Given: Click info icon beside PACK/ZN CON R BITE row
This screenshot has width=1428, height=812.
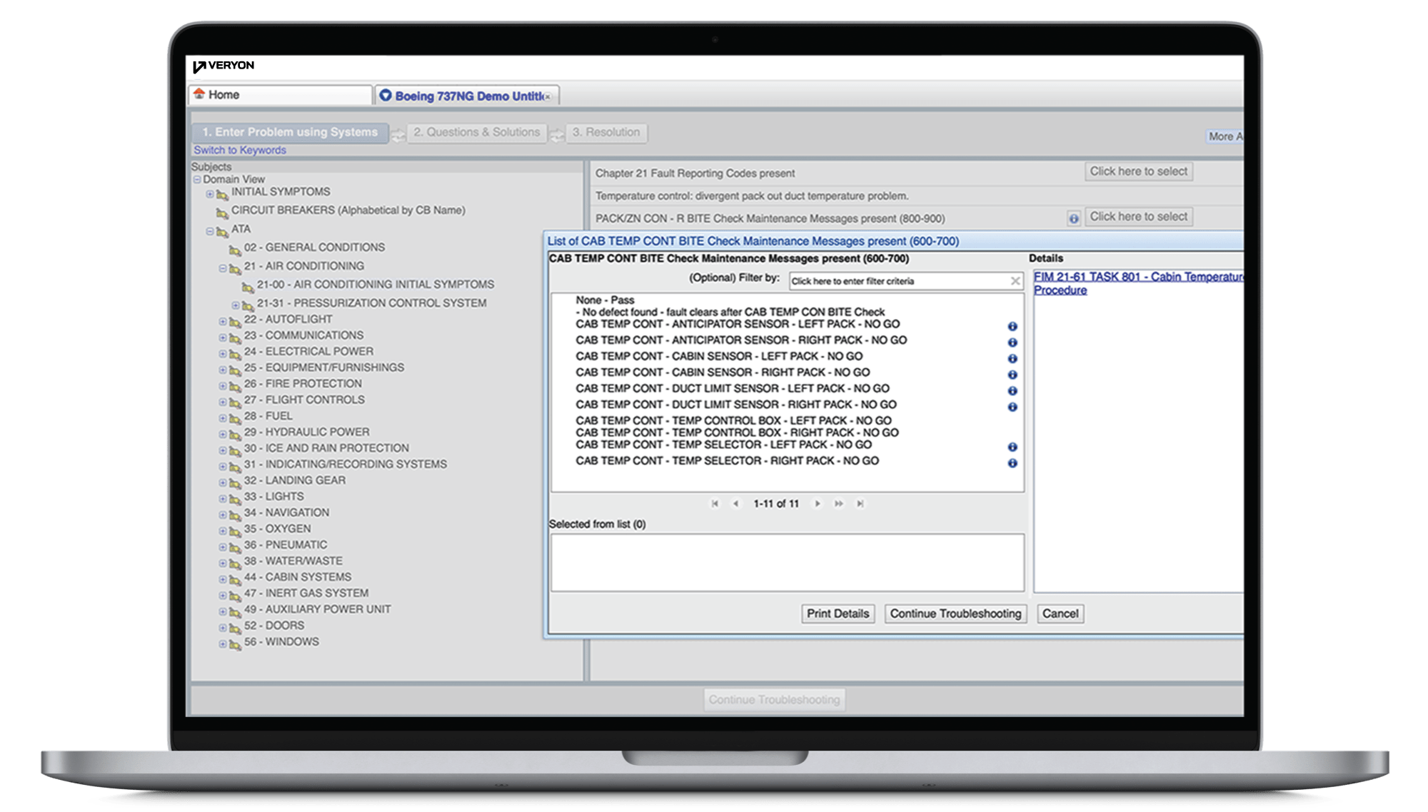Looking at the screenshot, I should [x=1073, y=218].
